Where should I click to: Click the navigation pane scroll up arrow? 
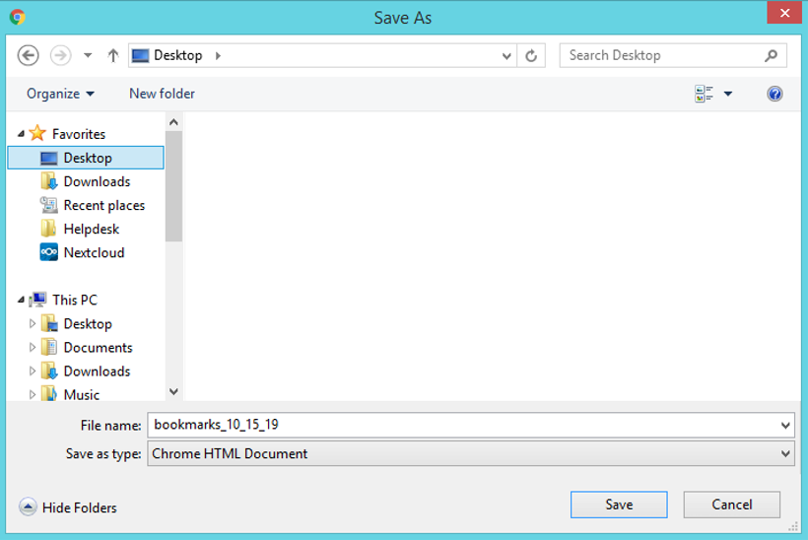(173, 122)
